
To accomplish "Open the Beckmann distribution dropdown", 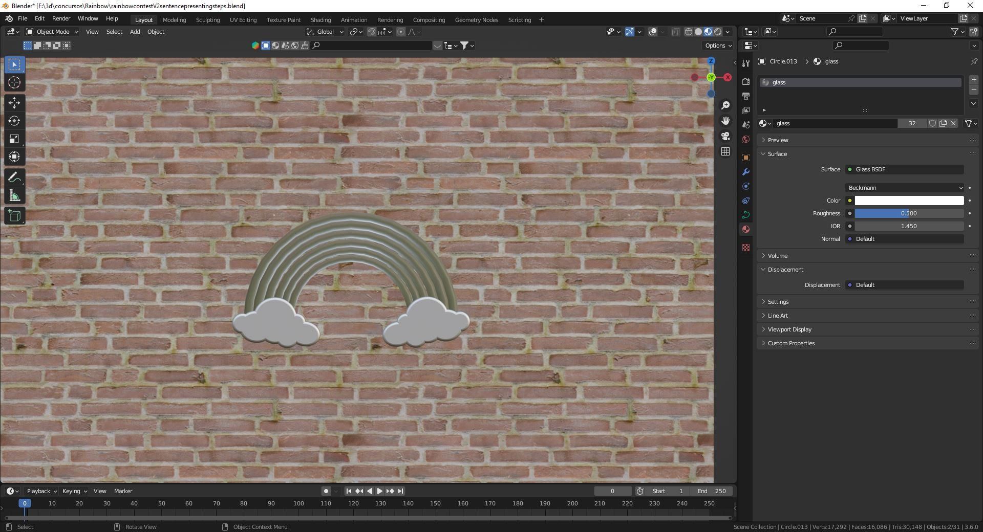I will click(904, 188).
